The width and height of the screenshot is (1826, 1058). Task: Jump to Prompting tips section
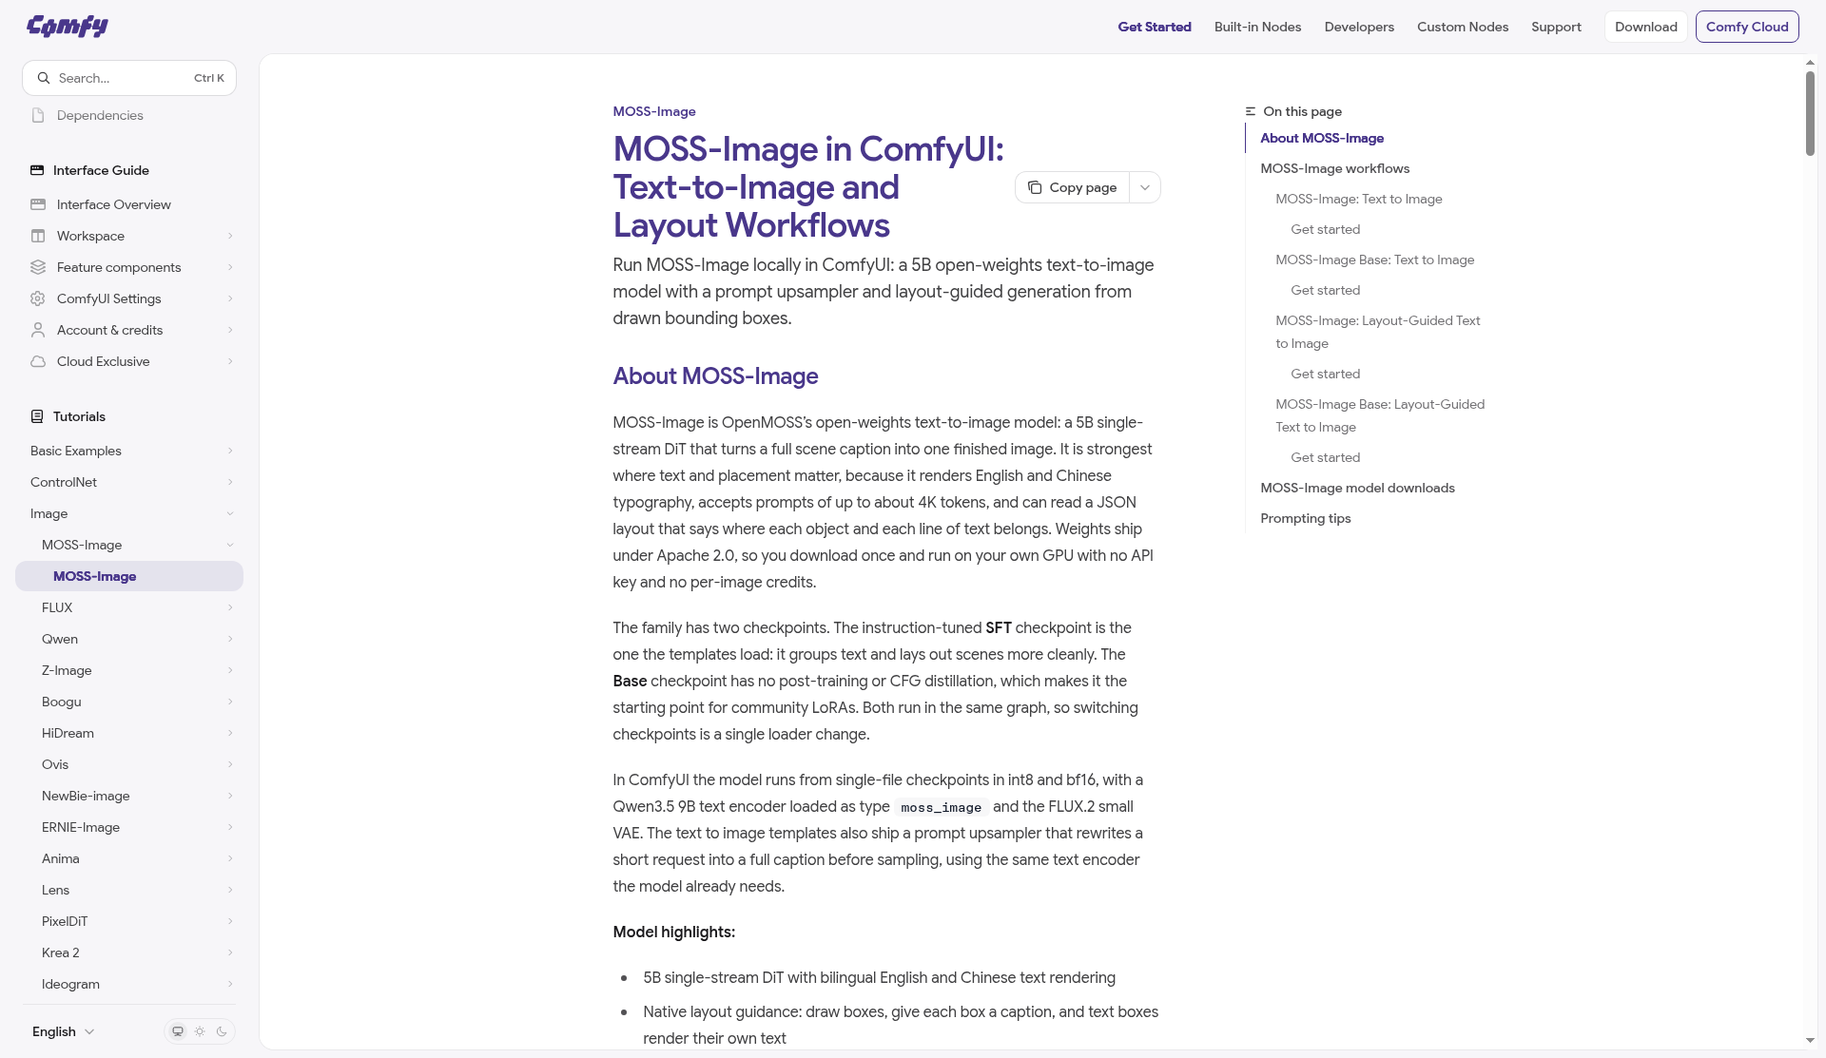coord(1305,518)
